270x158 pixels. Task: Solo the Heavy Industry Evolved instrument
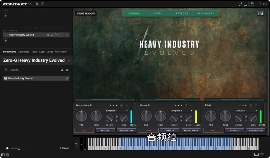pyautogui.click(x=48, y=35)
